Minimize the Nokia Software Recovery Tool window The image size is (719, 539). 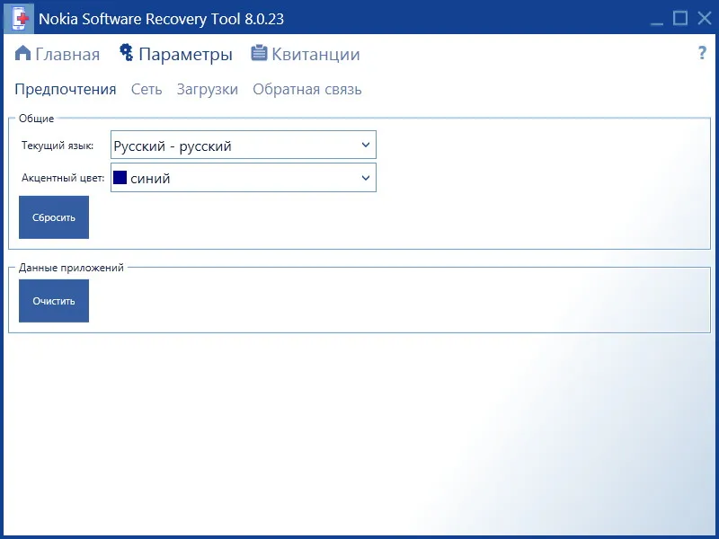657,19
